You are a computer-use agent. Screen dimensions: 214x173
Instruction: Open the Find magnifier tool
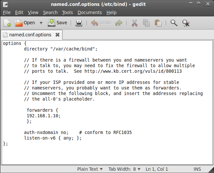pyautogui.click(x=174, y=23)
